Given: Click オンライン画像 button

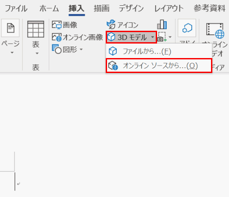Looking at the screenshot, I should point(77,37).
